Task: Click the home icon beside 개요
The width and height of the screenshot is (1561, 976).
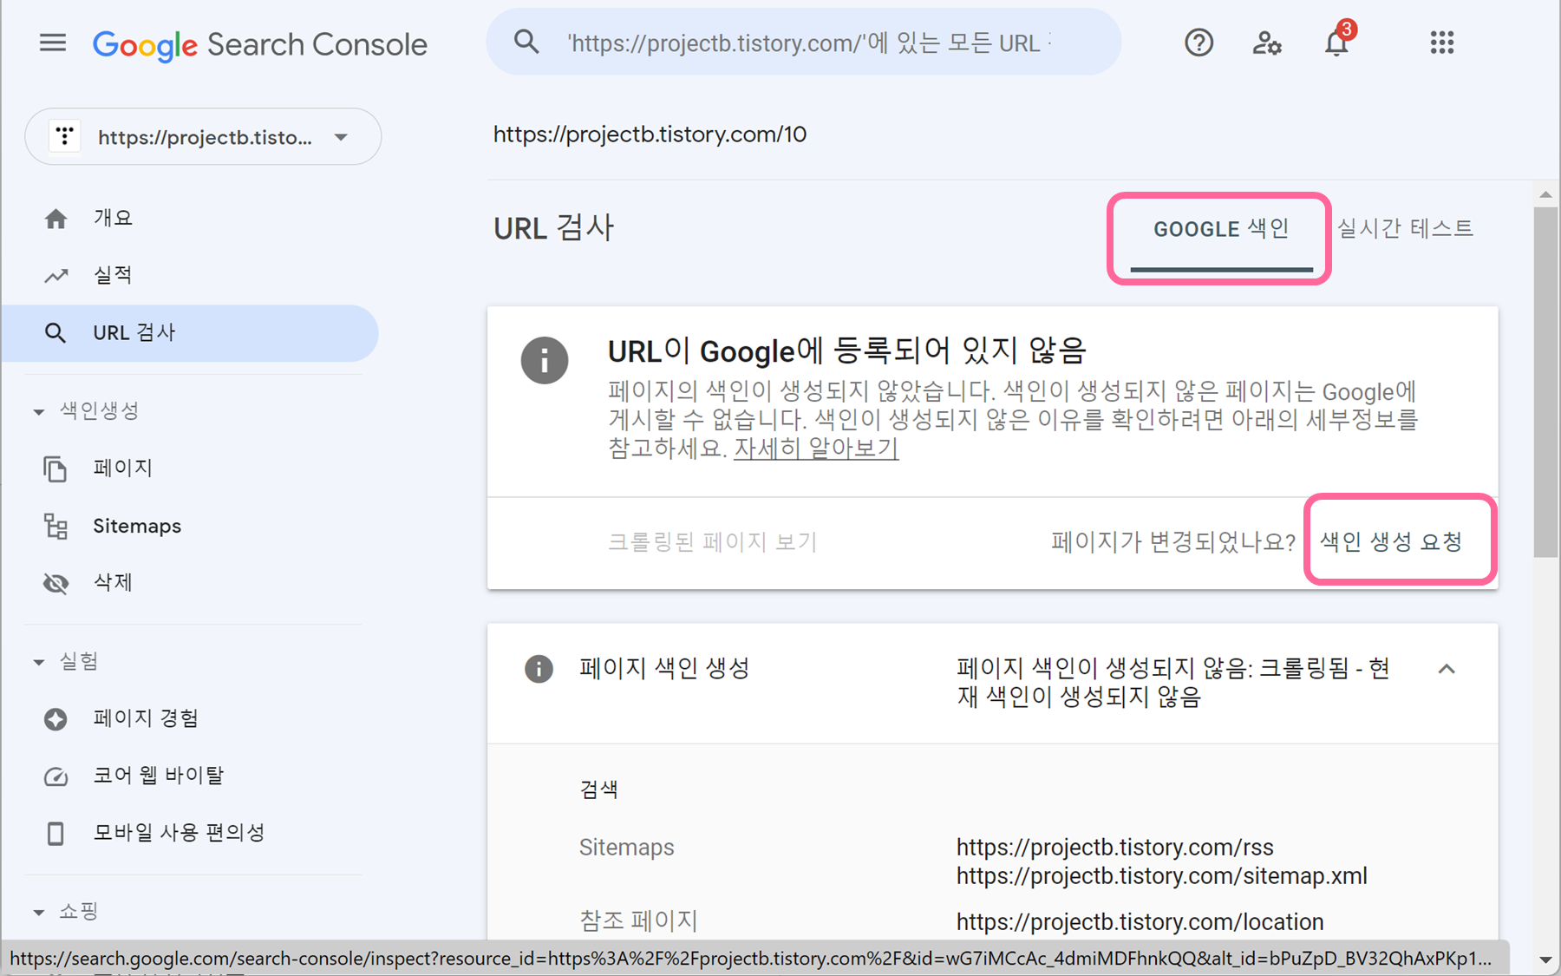Action: 56,219
